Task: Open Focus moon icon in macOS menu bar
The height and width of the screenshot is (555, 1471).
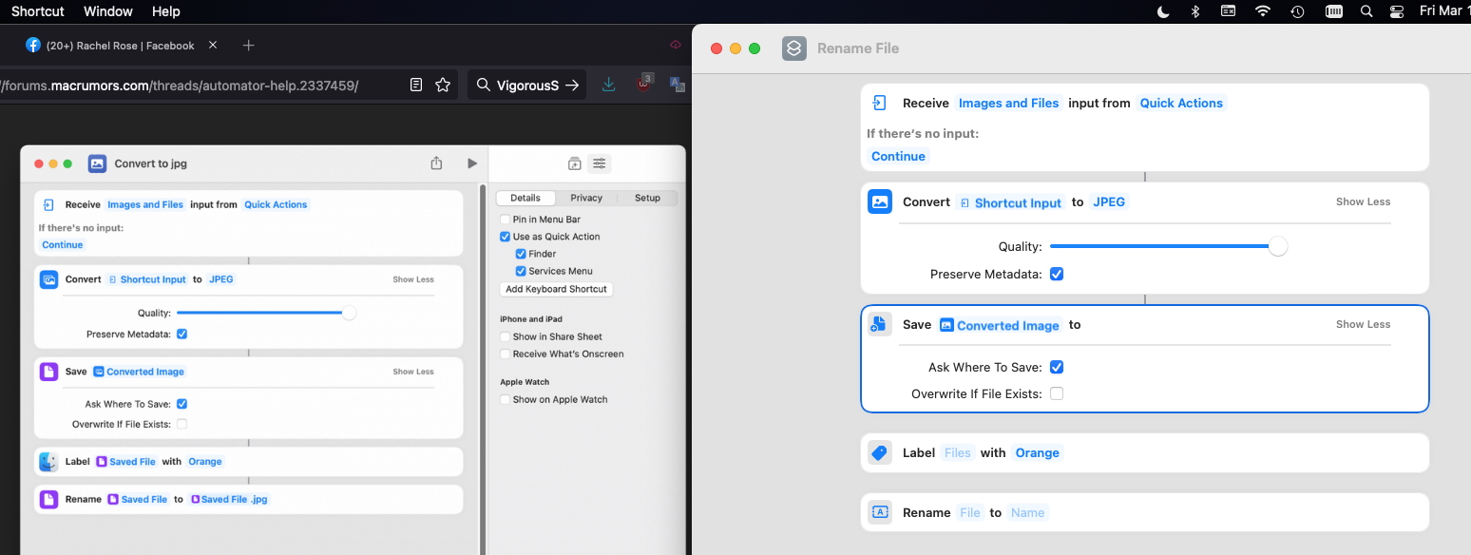Action: (1163, 11)
